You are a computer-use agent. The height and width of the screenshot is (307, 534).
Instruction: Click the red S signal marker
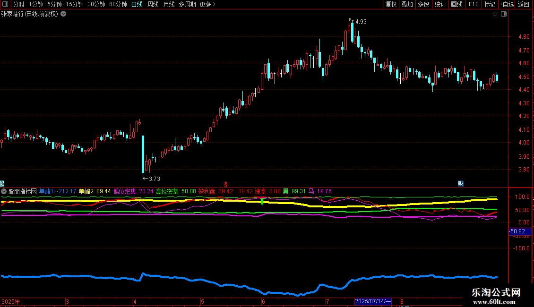point(225,184)
